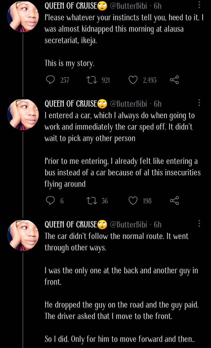
Task: Click @ButterBibi handle on second tweet
Action: [x=128, y=104]
